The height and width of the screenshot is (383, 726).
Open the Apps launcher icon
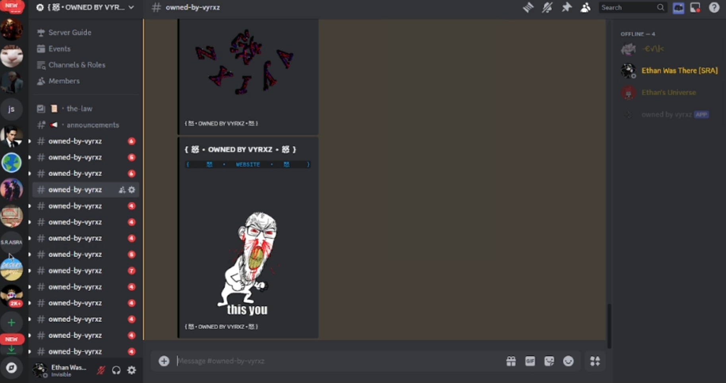pos(595,361)
